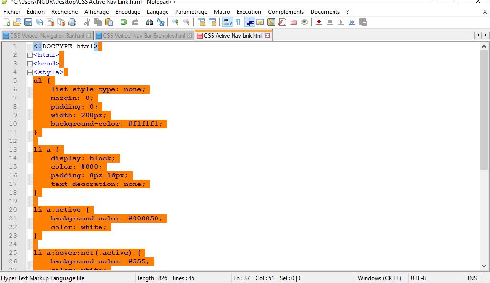Print the document using the printer icon
This screenshot has height=283, width=490.
(72, 22)
